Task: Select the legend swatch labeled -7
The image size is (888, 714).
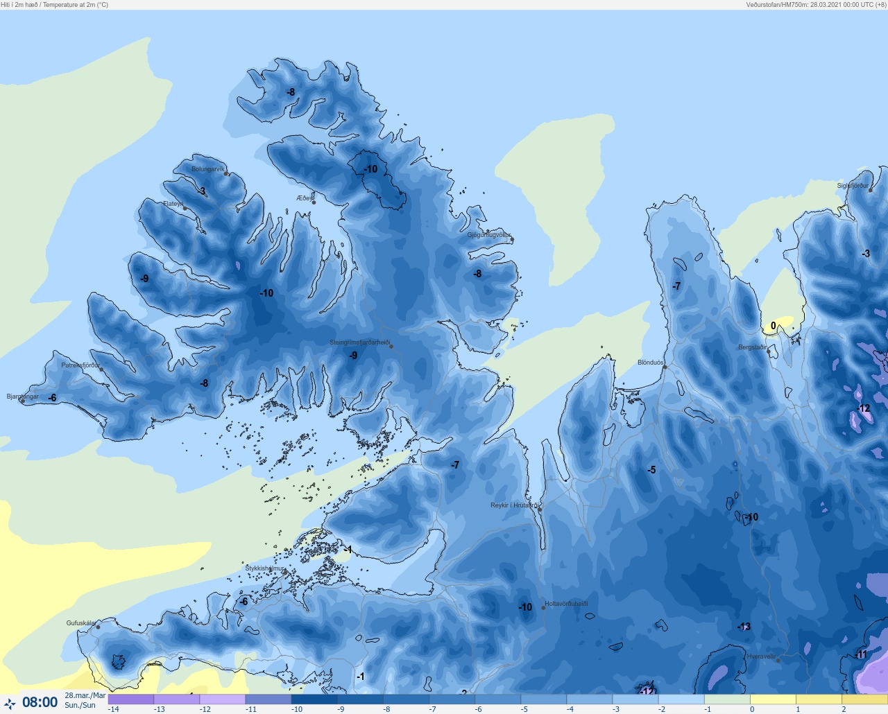Action: point(452,699)
